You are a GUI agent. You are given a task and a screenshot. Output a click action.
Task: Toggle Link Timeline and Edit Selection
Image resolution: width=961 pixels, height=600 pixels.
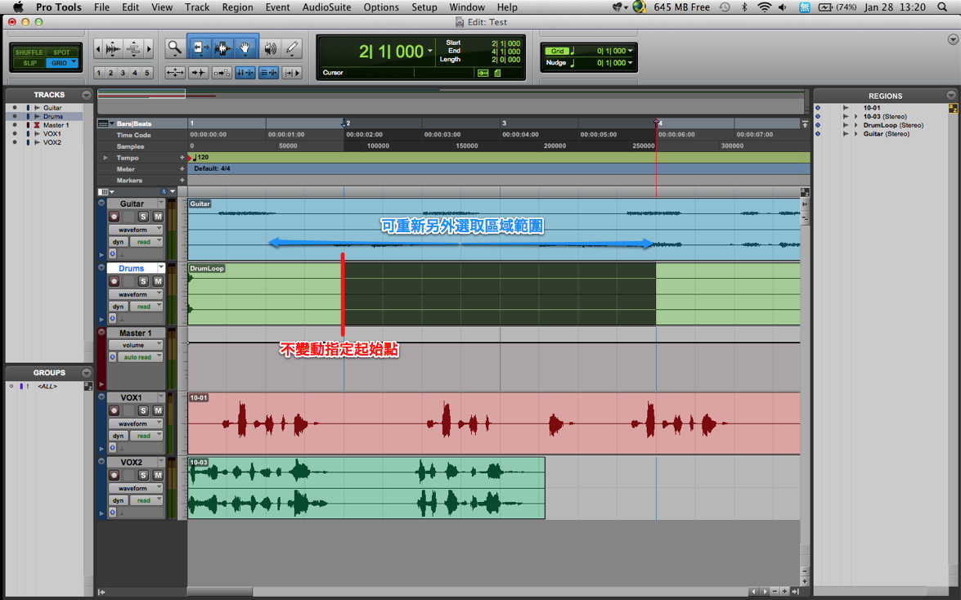[x=245, y=72]
